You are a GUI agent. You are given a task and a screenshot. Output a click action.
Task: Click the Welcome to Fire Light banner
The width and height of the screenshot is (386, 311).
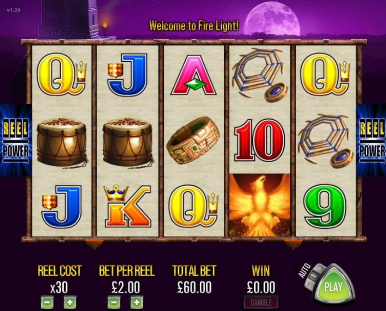click(x=194, y=26)
